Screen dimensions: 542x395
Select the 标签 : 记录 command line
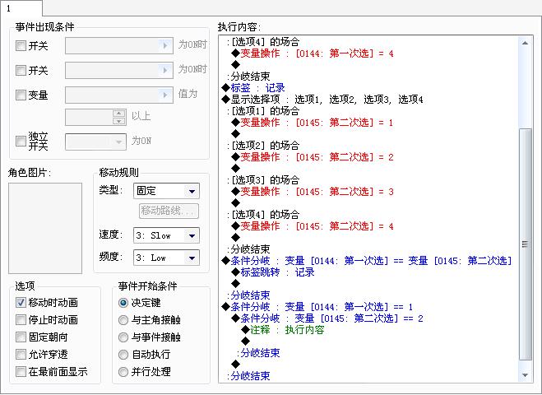click(253, 88)
